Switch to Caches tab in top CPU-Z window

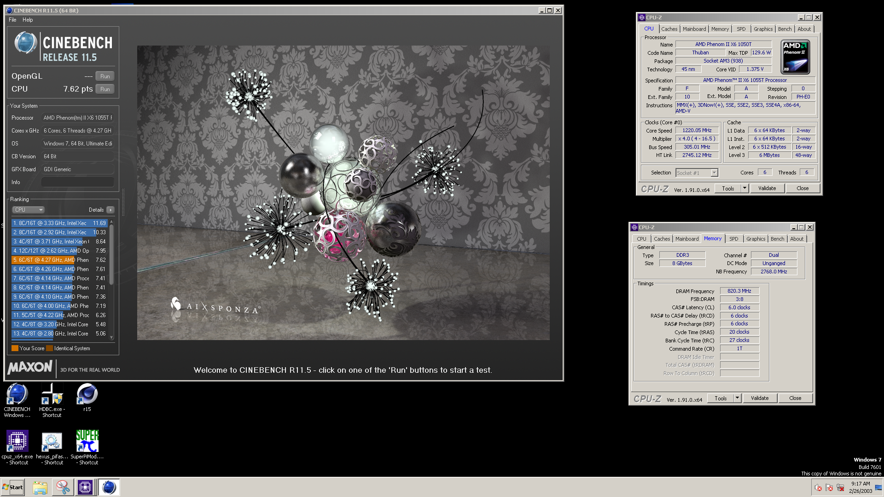pyautogui.click(x=669, y=29)
